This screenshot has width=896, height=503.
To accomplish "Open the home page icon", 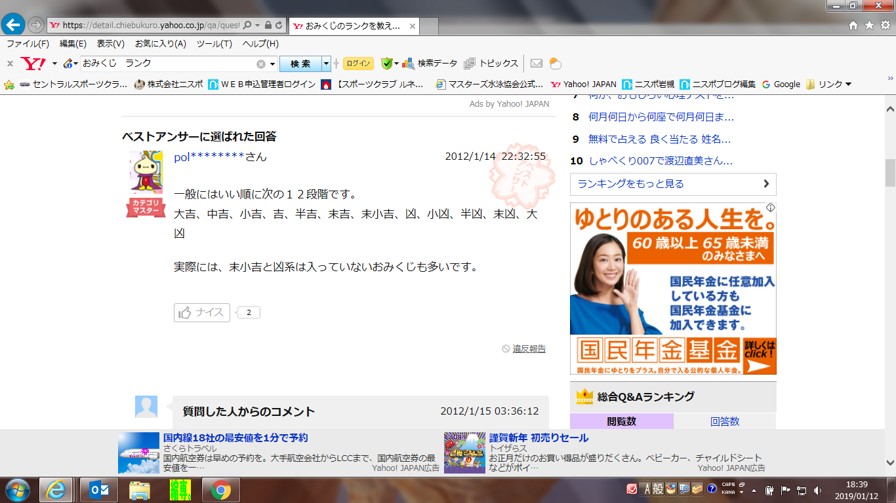I will [x=853, y=26].
